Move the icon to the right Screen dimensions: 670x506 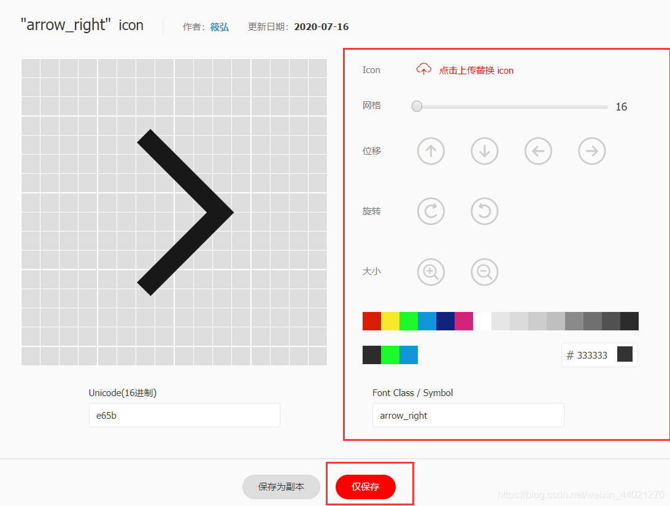pyautogui.click(x=591, y=151)
